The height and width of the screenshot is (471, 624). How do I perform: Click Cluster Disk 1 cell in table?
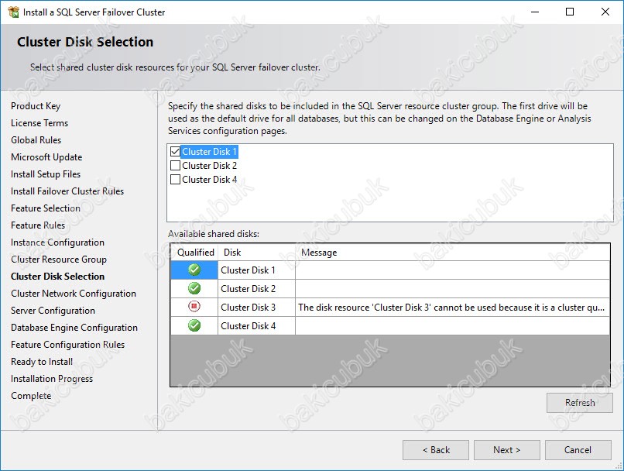click(x=257, y=270)
